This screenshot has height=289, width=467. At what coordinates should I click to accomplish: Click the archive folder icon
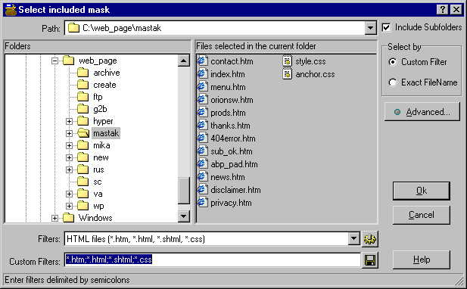(83, 73)
